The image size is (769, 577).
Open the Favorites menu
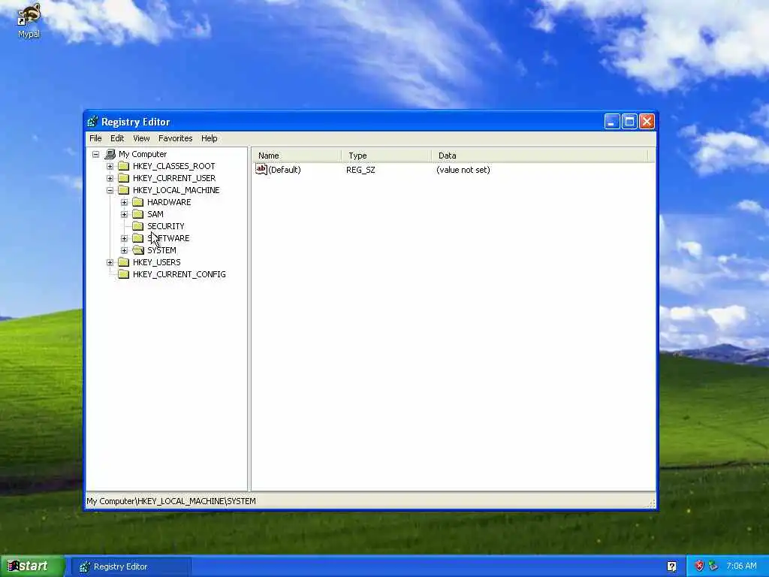tap(175, 138)
